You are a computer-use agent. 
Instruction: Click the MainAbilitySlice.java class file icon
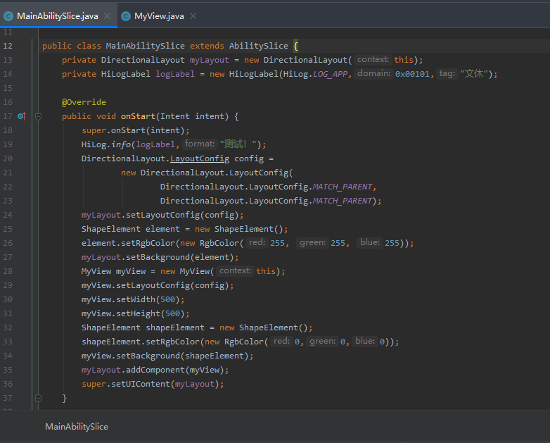(8, 16)
